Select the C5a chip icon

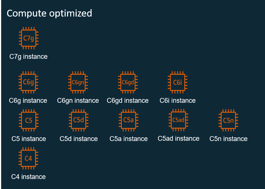coord(128,120)
